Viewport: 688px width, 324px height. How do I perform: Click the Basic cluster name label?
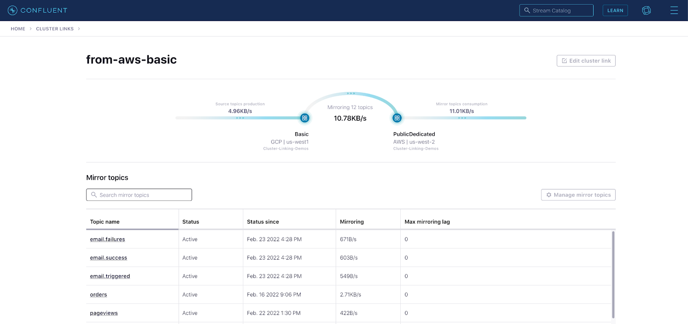301,134
